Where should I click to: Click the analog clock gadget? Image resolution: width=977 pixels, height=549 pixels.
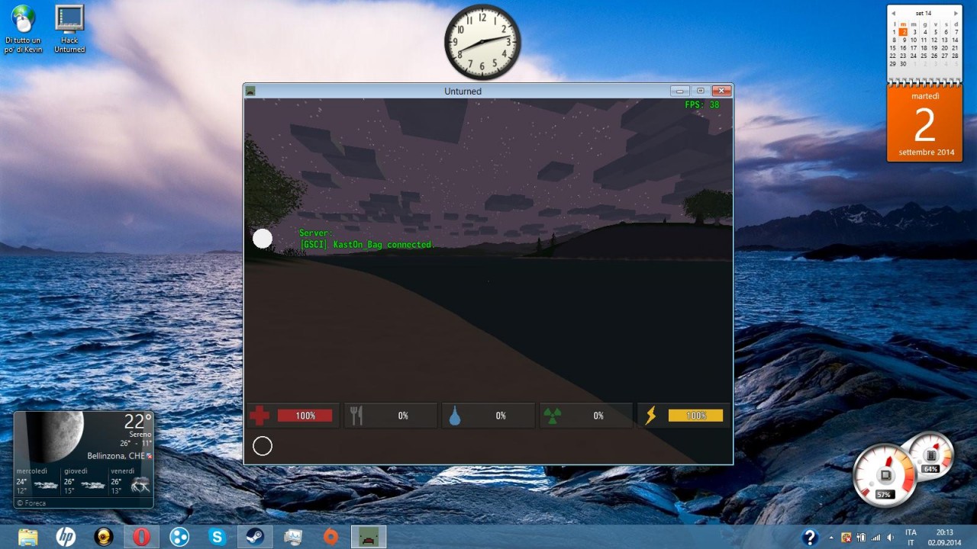coord(482,42)
